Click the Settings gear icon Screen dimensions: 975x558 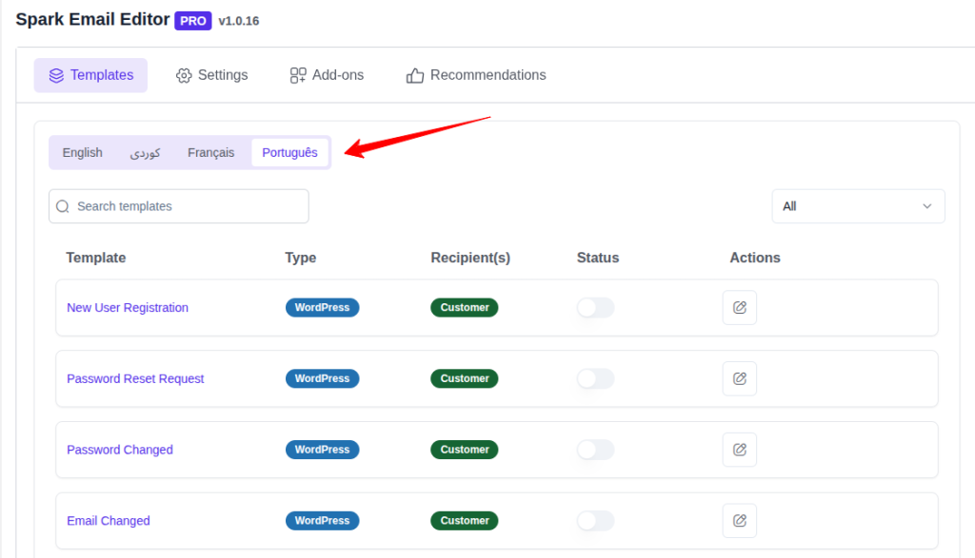pyautogui.click(x=184, y=75)
